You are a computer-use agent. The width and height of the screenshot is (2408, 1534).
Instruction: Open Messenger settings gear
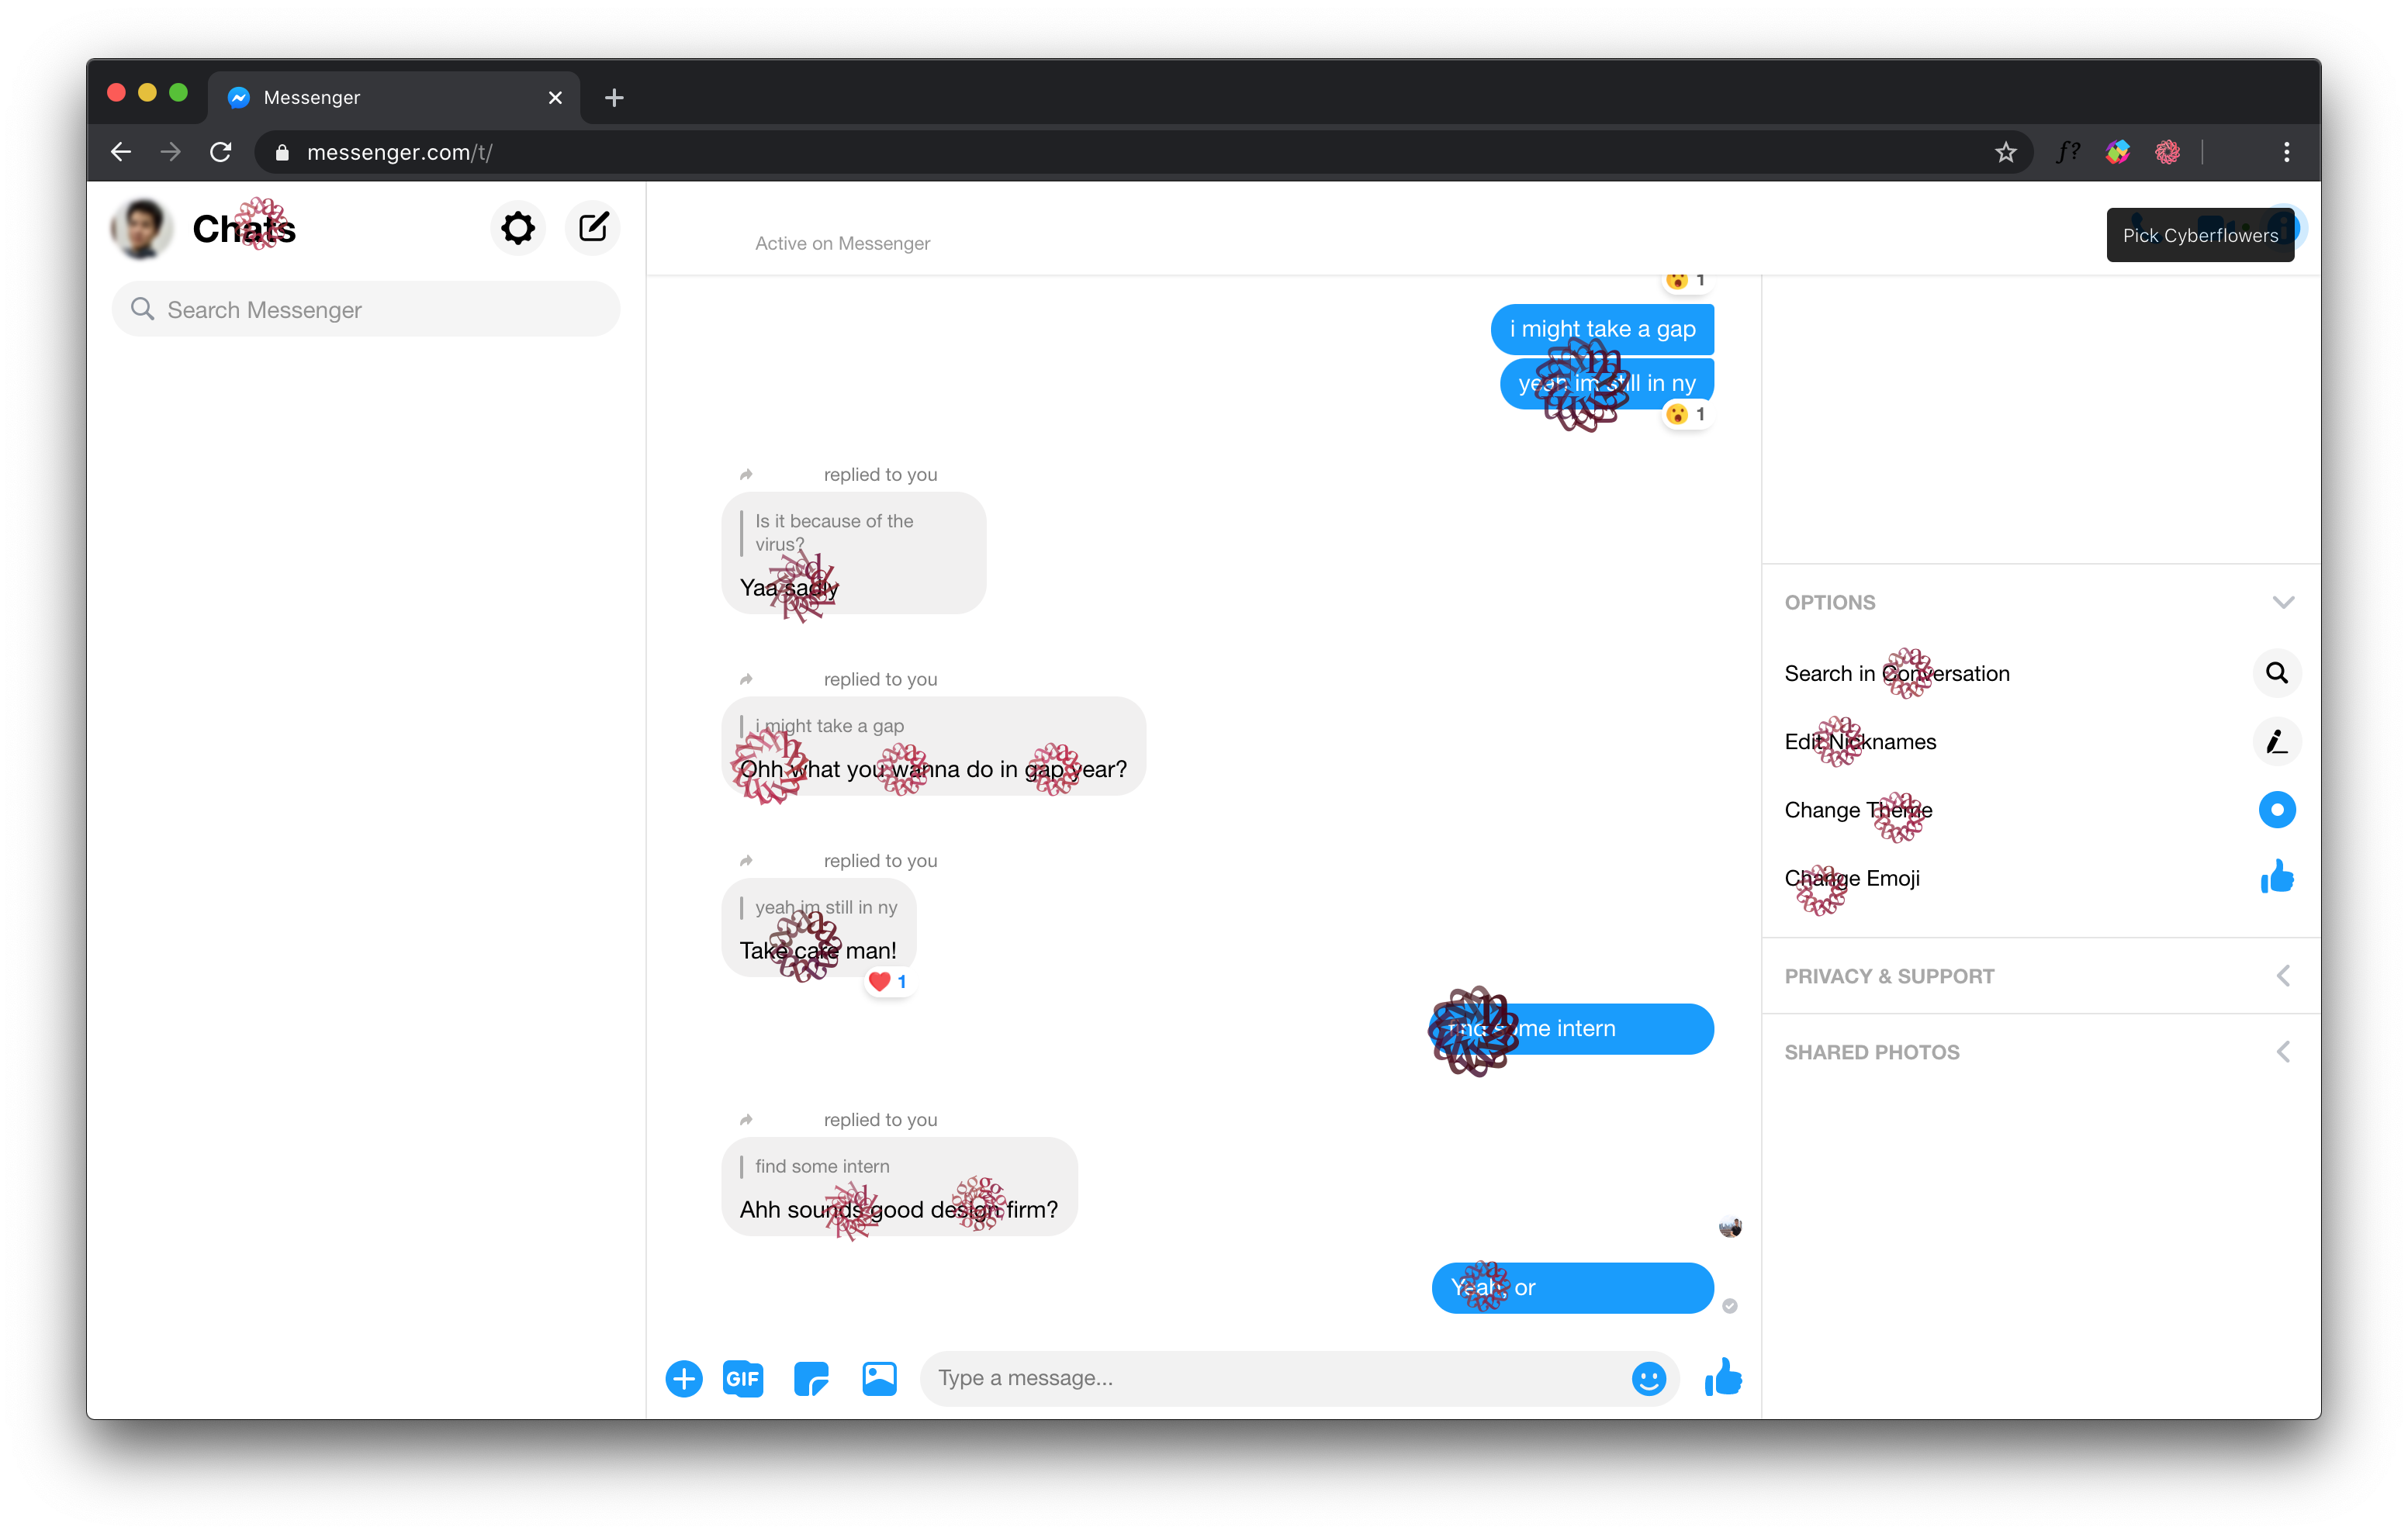517,228
